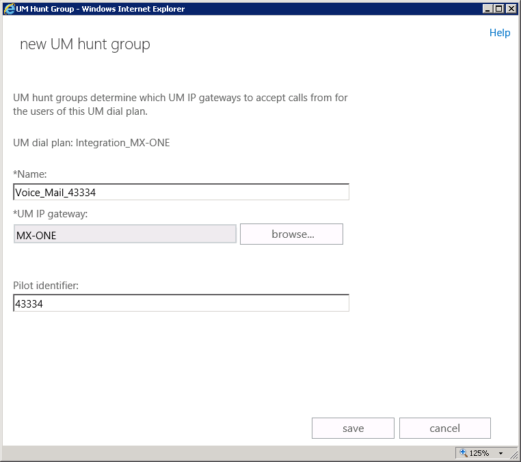521x462 pixels.
Task: Click the 125% zoom level text
Action: (479, 453)
